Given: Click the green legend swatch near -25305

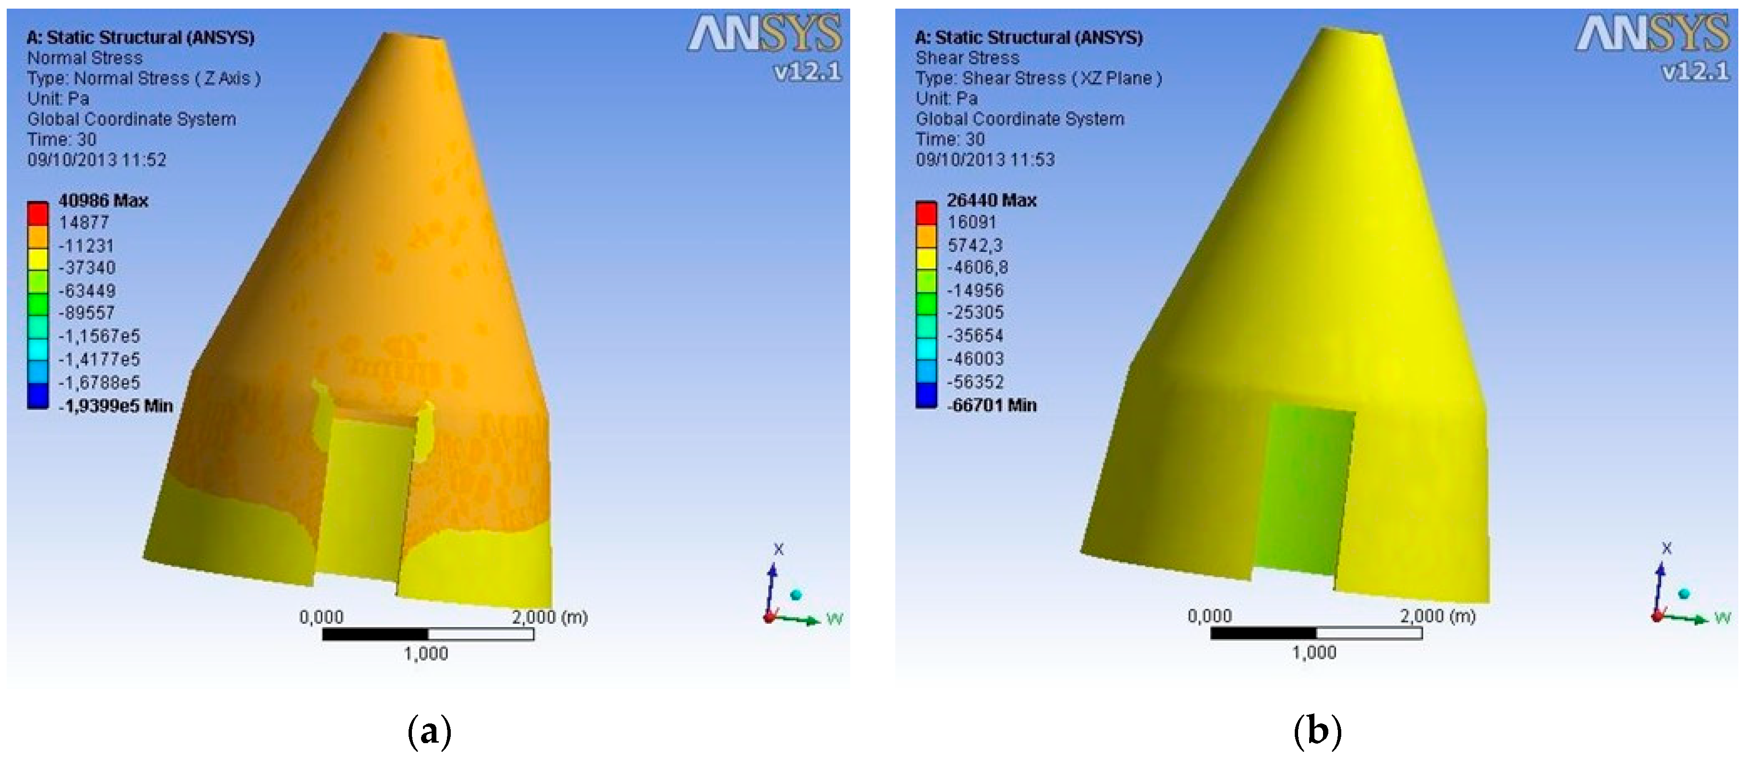Looking at the screenshot, I should click(926, 305).
